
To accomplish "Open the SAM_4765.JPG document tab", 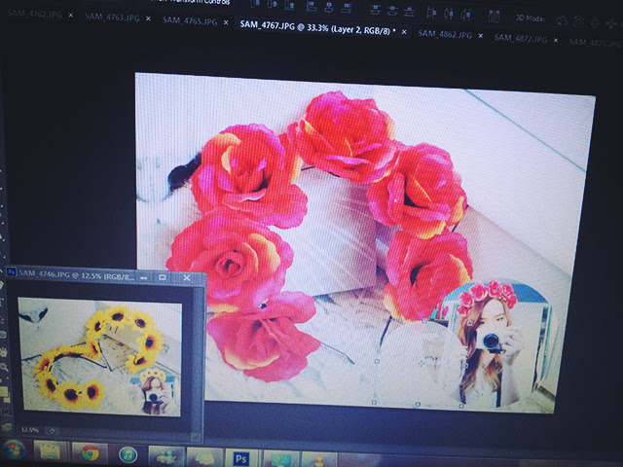I will coord(190,21).
